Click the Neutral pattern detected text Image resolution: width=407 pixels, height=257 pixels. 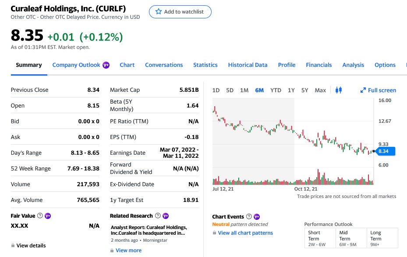[240, 224]
